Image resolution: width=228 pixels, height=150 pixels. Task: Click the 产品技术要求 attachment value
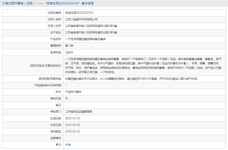click(73, 92)
